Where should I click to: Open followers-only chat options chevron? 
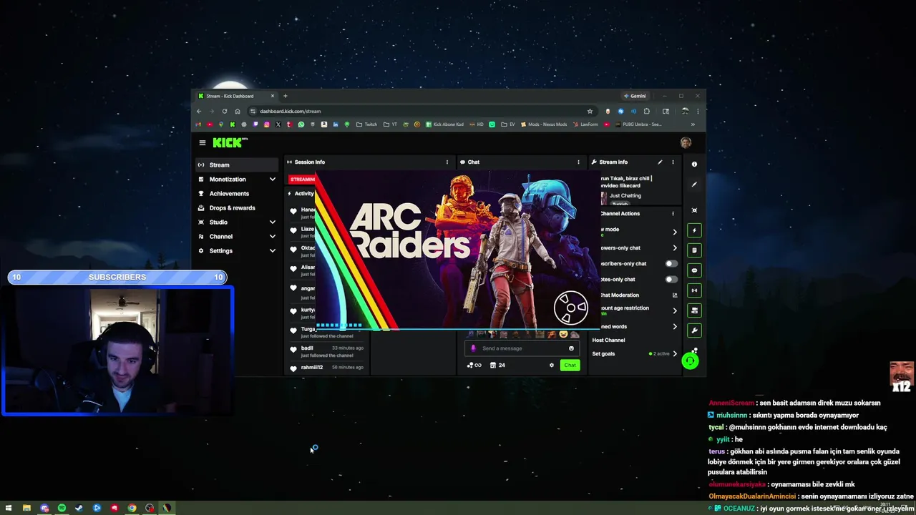point(674,248)
